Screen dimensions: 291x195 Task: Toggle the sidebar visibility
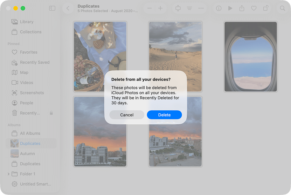tap(52, 8)
